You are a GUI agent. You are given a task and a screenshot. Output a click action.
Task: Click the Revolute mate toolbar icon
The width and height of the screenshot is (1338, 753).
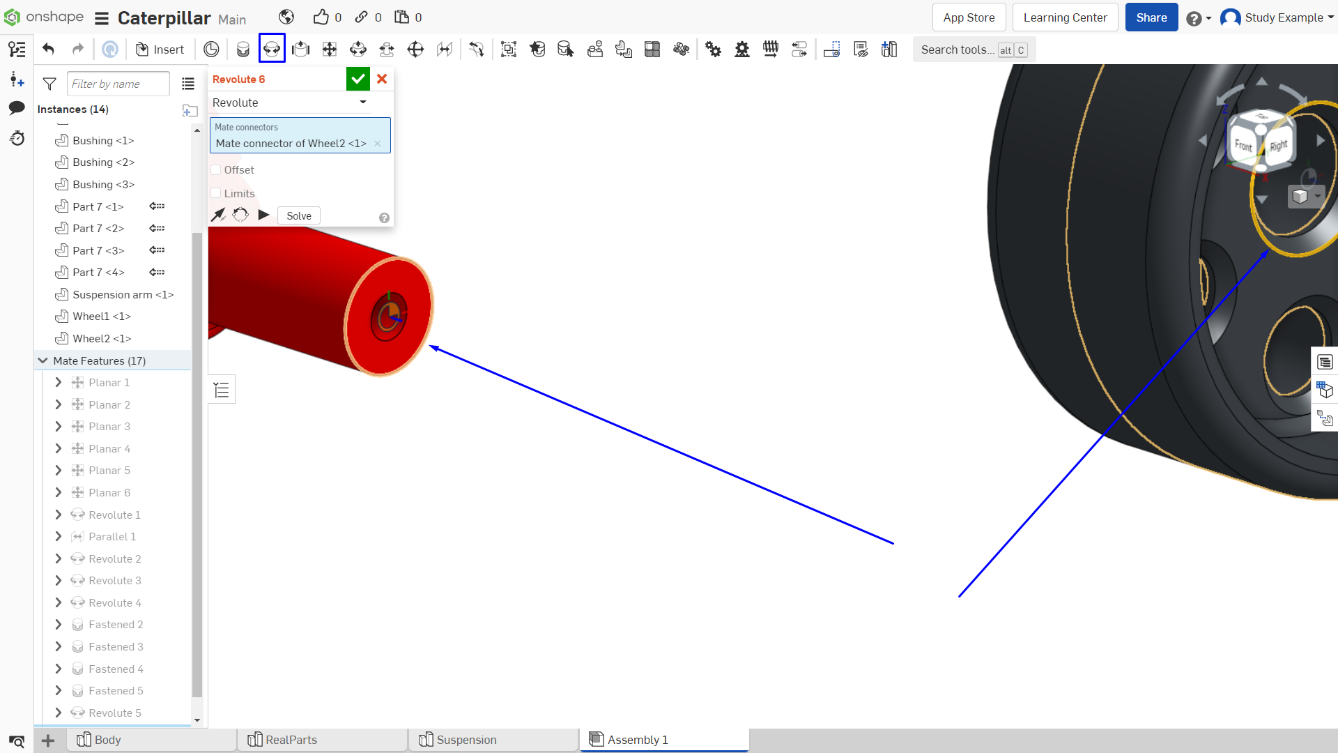(x=272, y=50)
